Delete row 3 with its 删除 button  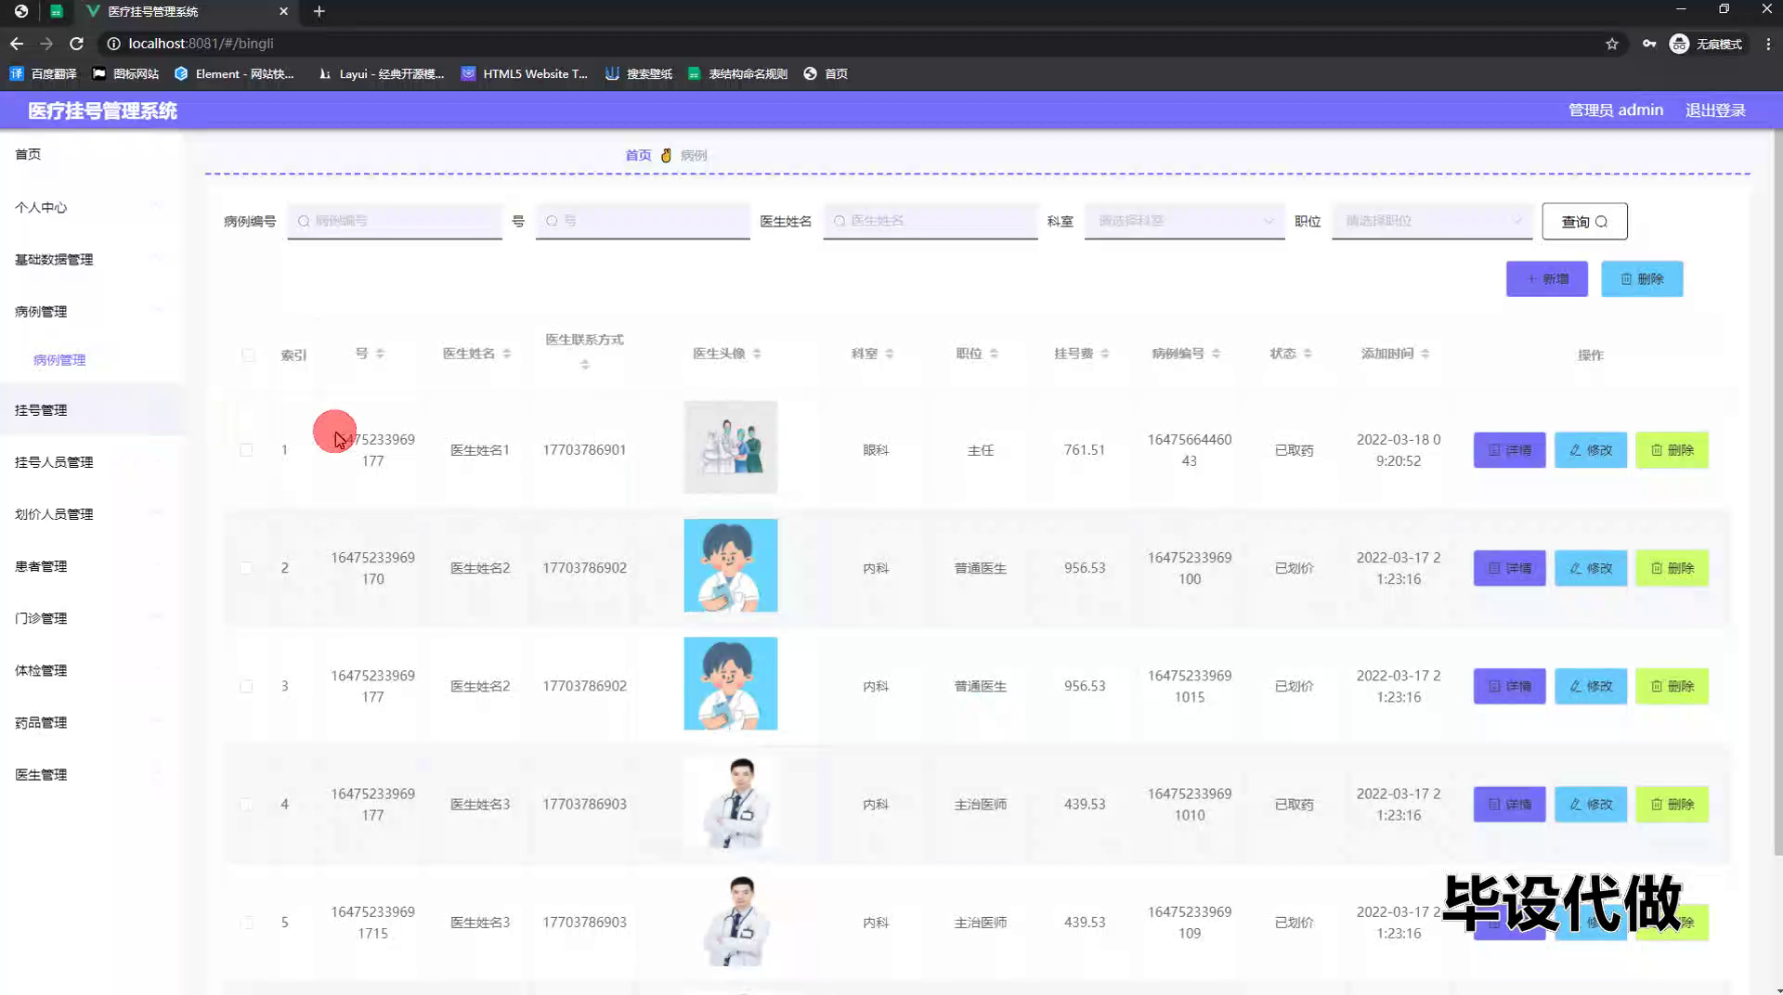1672,686
